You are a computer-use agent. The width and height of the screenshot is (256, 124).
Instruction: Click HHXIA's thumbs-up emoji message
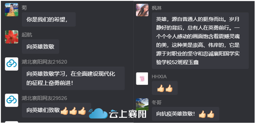pos(165,88)
